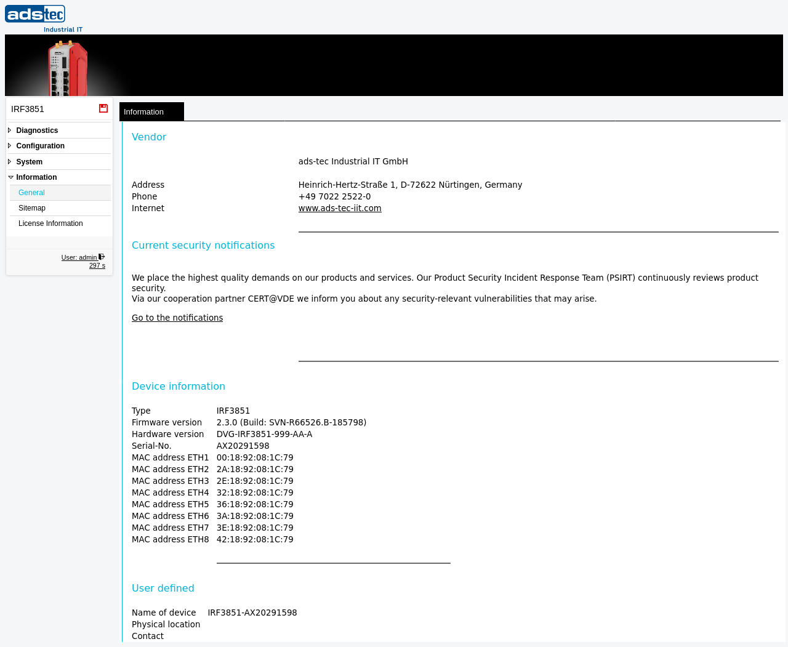Screen dimensions: 788x647
Task: Open the Configuration menu section
Action: (40, 146)
